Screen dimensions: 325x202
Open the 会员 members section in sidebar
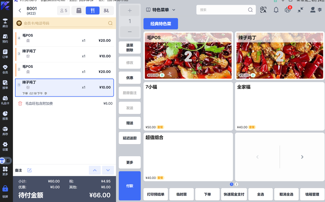pyautogui.click(x=5, y=69)
